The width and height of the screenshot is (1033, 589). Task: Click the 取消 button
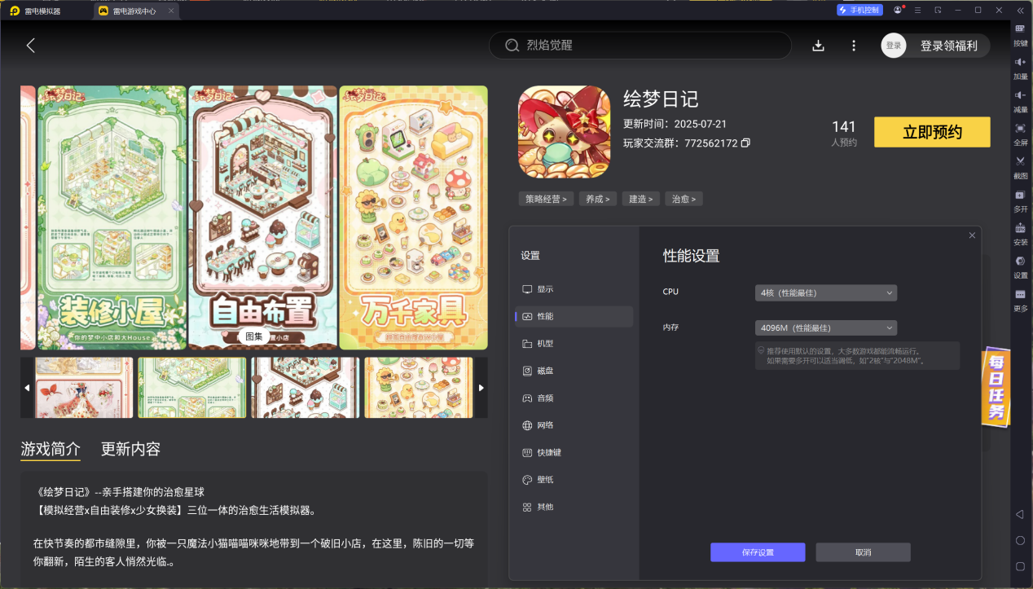tap(863, 552)
